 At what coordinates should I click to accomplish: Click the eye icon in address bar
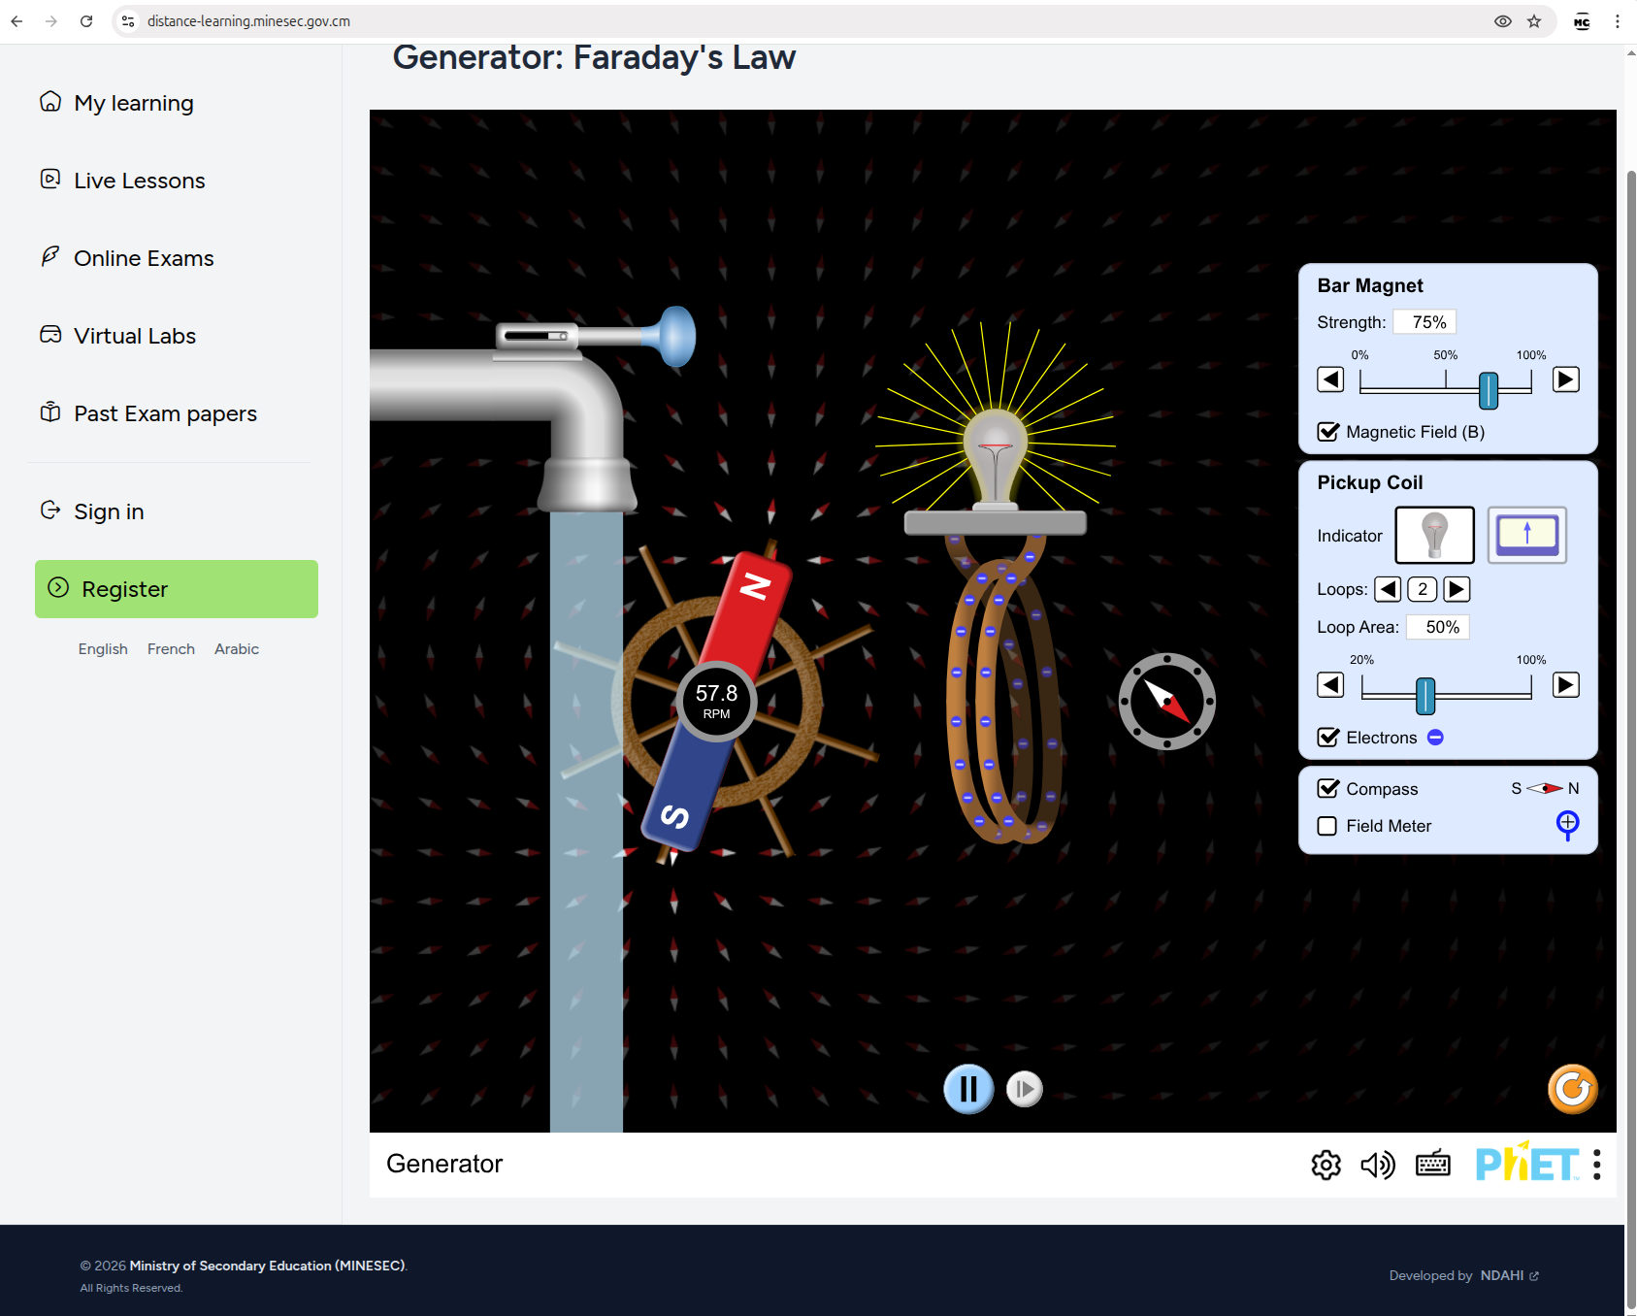click(x=1502, y=21)
